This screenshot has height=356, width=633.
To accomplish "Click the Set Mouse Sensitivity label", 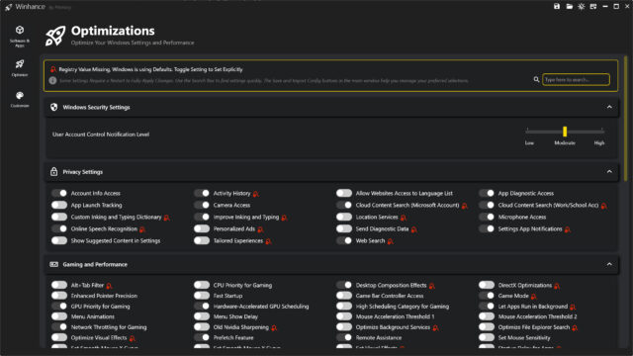I will pos(524,337).
